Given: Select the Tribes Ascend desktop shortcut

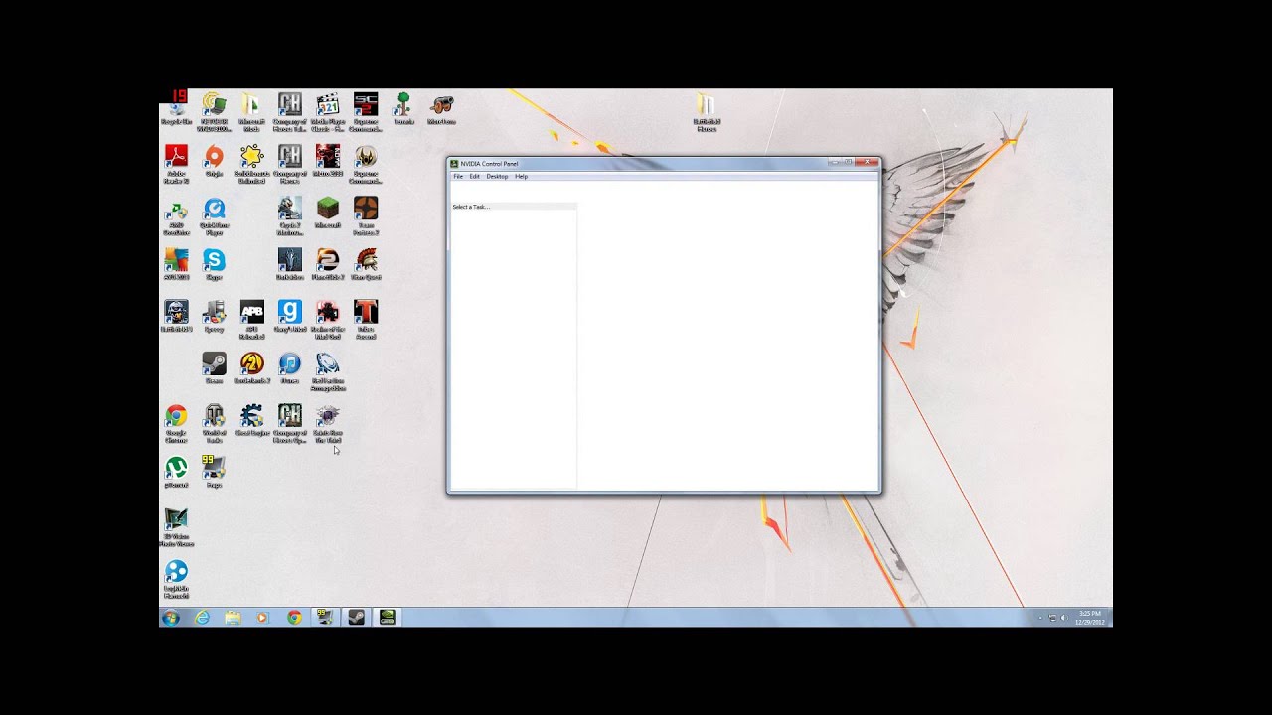Looking at the screenshot, I should click(x=366, y=320).
